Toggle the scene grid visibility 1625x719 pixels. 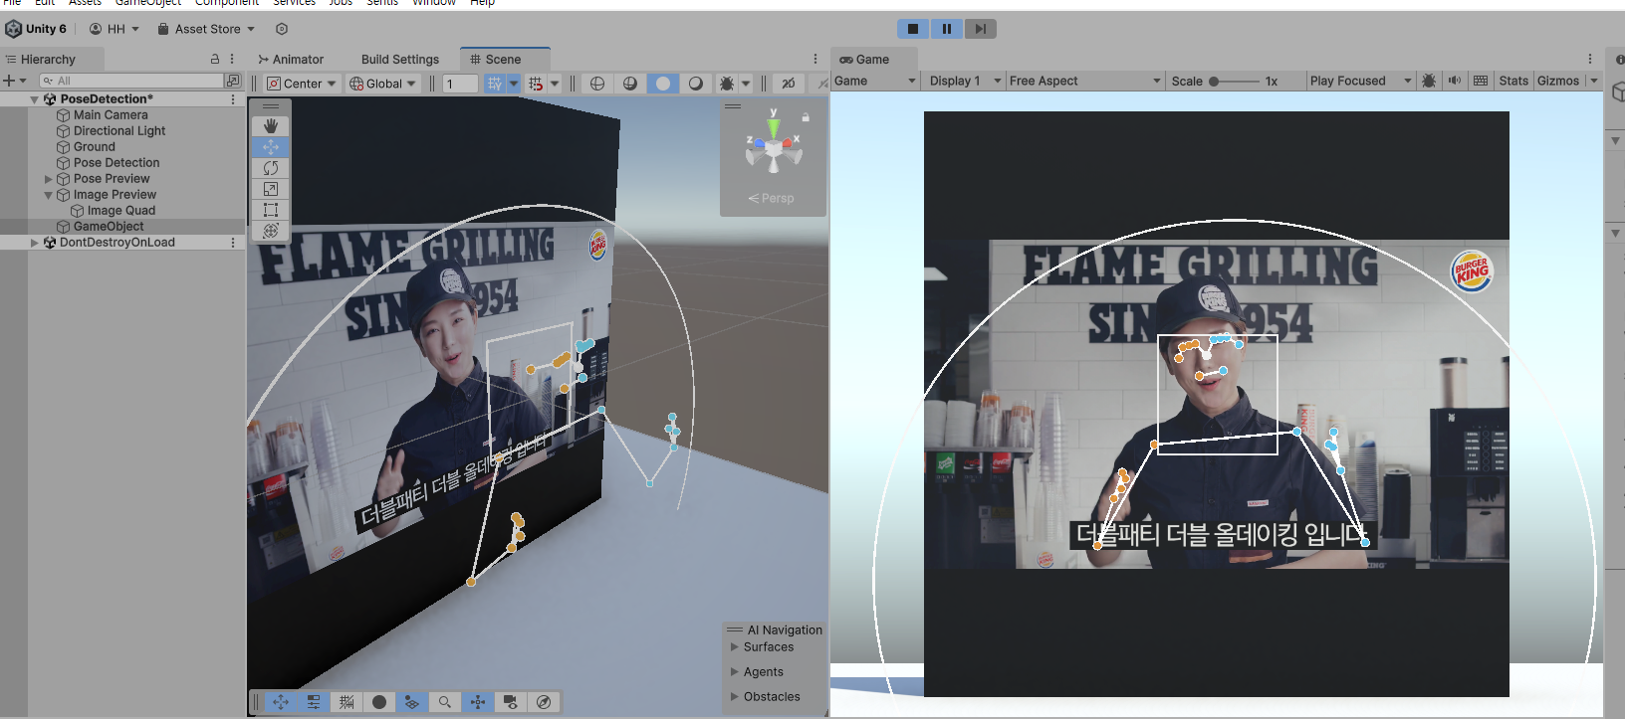(495, 84)
